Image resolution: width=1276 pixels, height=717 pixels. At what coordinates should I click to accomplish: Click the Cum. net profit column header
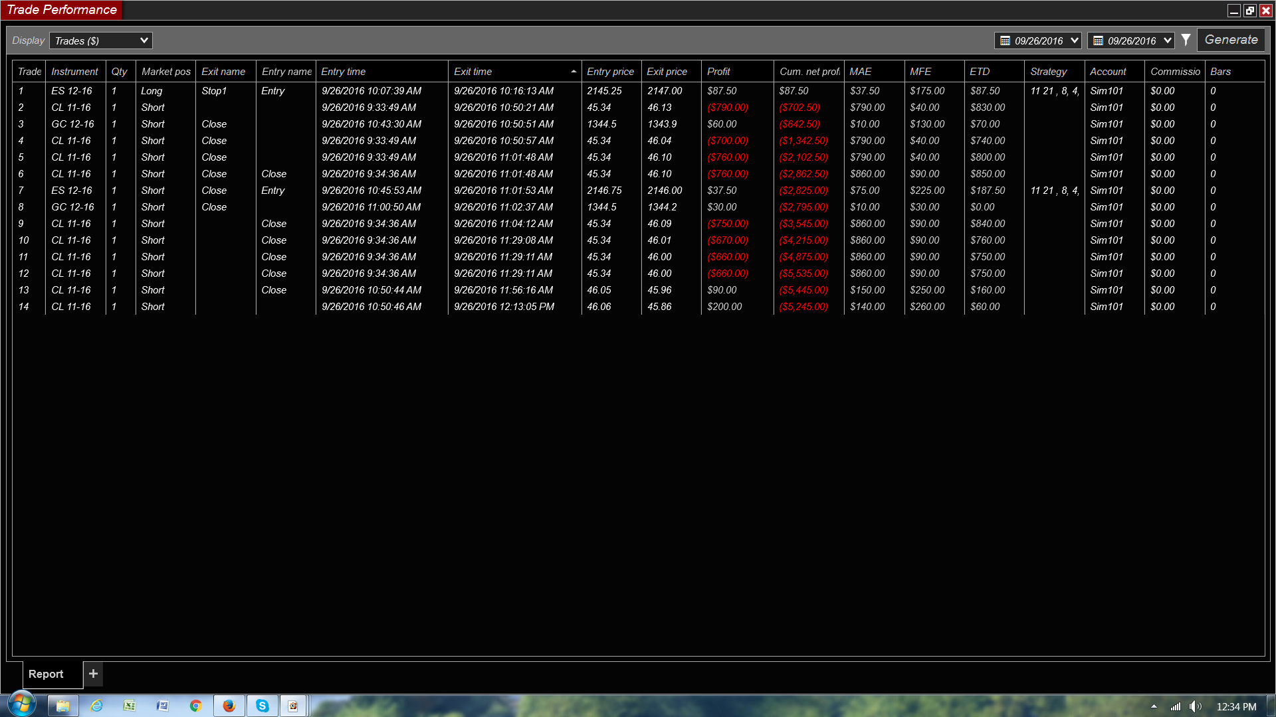[x=808, y=72]
